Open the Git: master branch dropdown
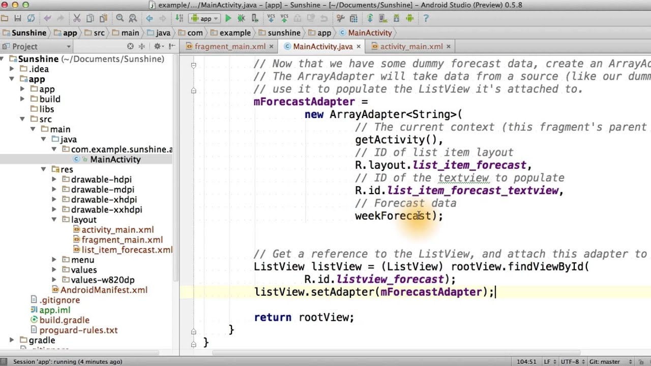Viewport: 651px width, 366px height. tap(610, 361)
